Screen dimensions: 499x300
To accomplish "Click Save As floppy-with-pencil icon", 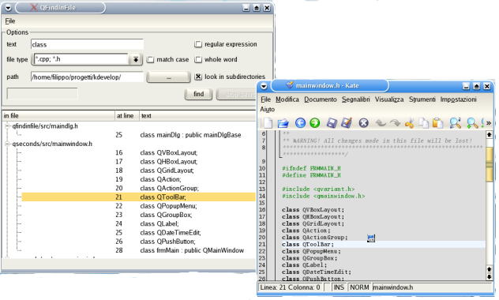I will 347,123.
